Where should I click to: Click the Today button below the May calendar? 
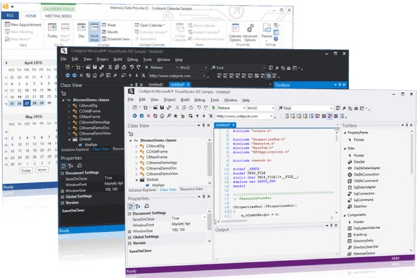[26, 171]
